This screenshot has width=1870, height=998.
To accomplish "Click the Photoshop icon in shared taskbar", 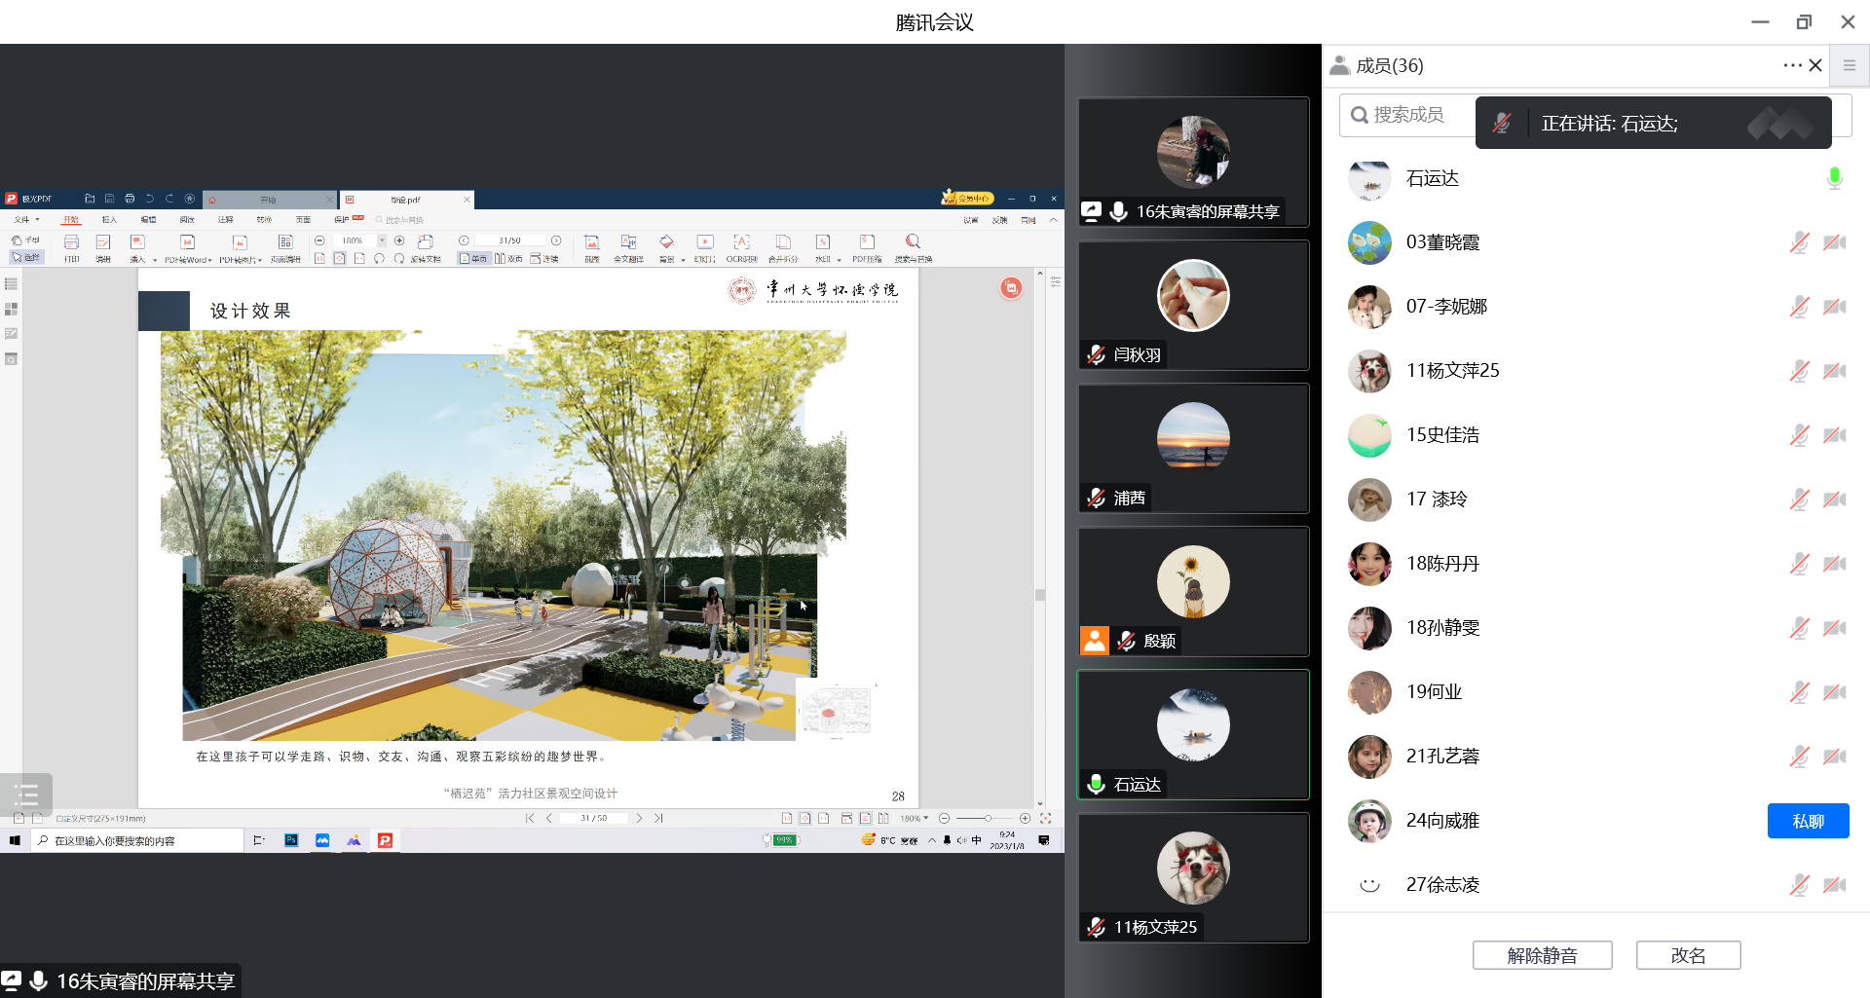I will 291,840.
